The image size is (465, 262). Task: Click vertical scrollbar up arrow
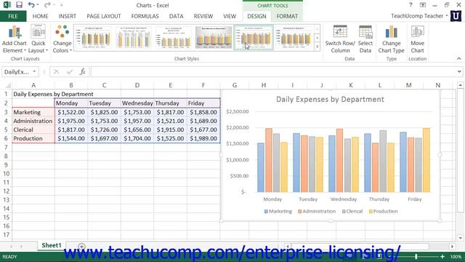(460, 85)
